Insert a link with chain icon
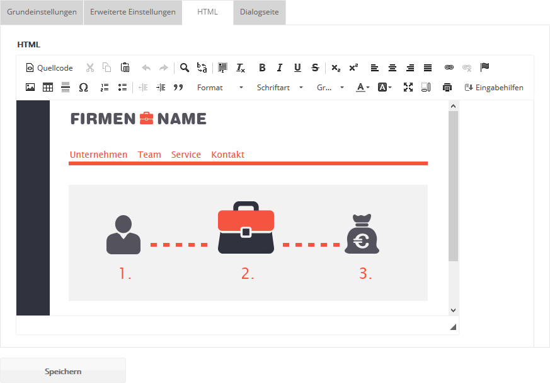Screen dimensions: 550x383 449,68
